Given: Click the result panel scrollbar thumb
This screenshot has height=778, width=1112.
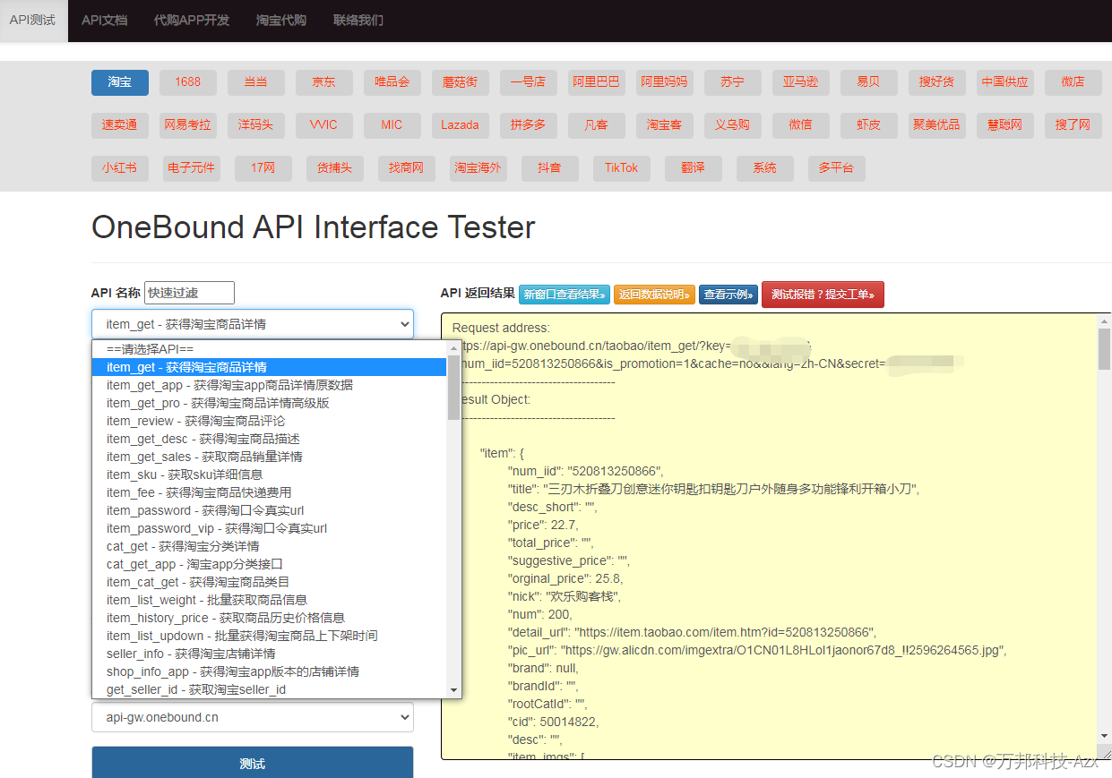Looking at the screenshot, I should [x=1104, y=349].
